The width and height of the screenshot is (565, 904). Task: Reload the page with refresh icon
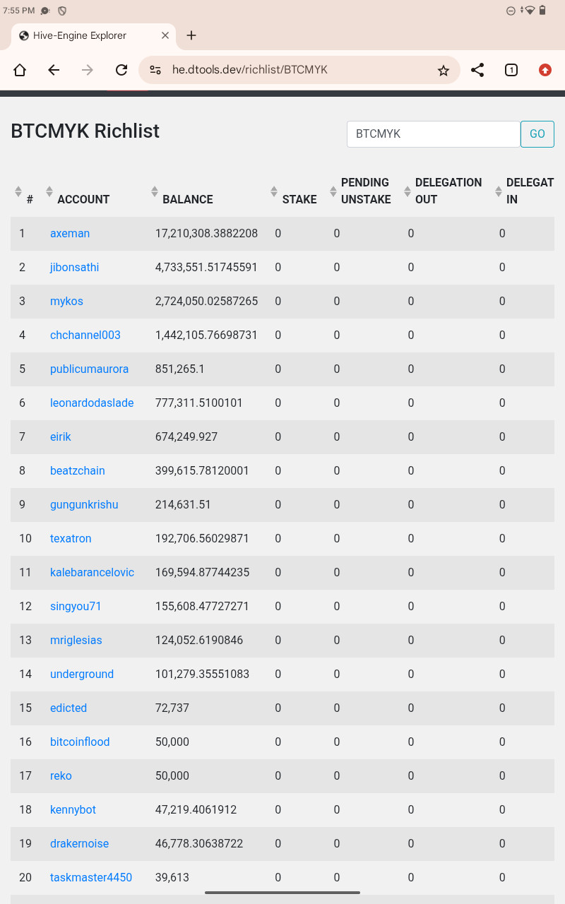tap(121, 70)
